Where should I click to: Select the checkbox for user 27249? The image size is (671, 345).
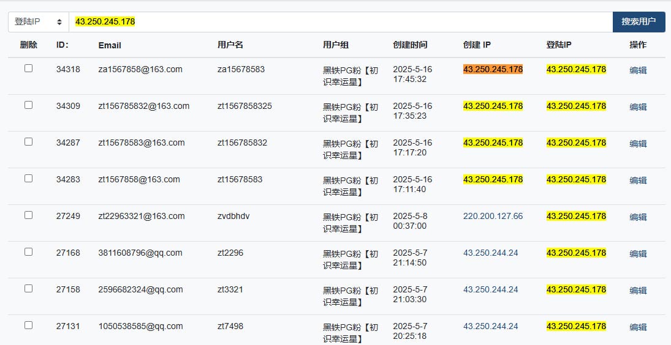pos(29,215)
